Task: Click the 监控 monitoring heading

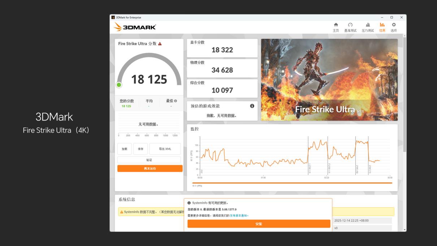Action: pyautogui.click(x=195, y=129)
